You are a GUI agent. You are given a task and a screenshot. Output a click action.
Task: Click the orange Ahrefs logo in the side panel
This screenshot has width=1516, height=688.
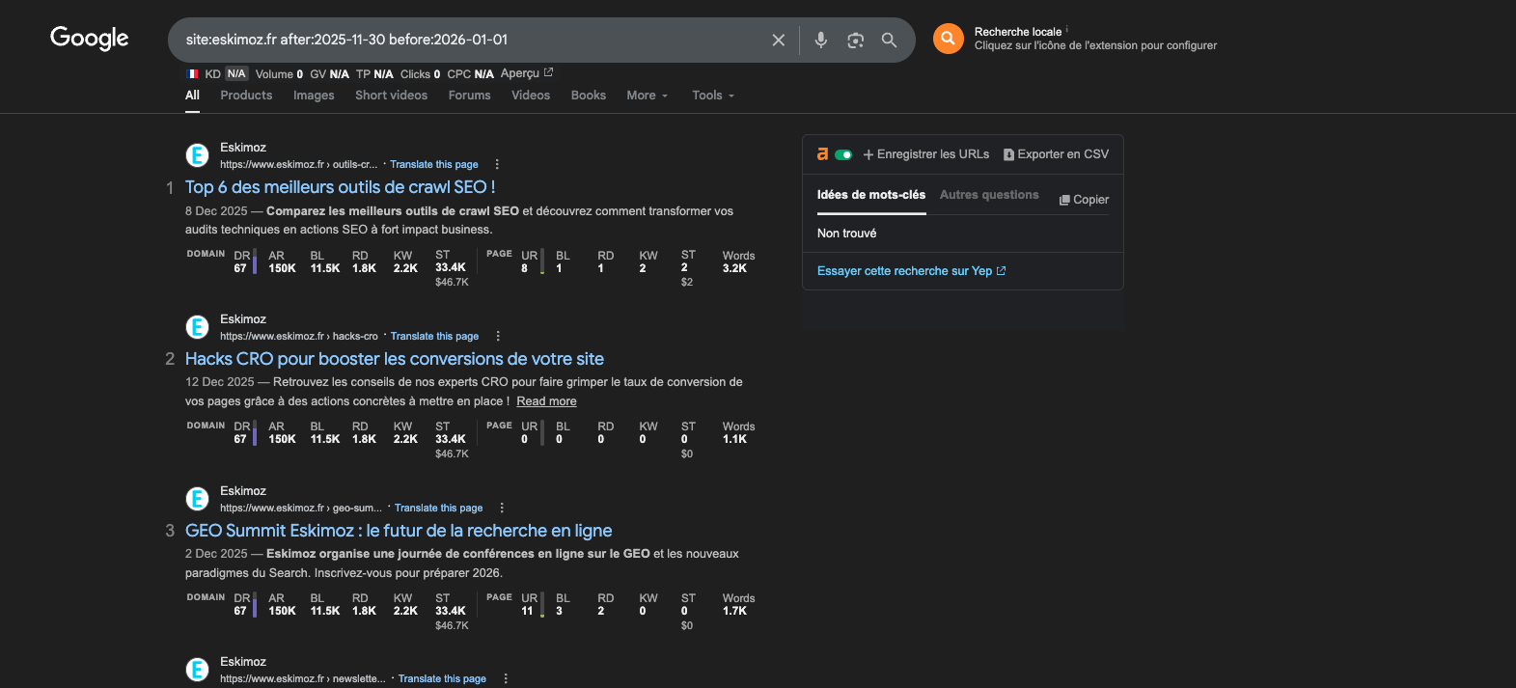coord(822,153)
